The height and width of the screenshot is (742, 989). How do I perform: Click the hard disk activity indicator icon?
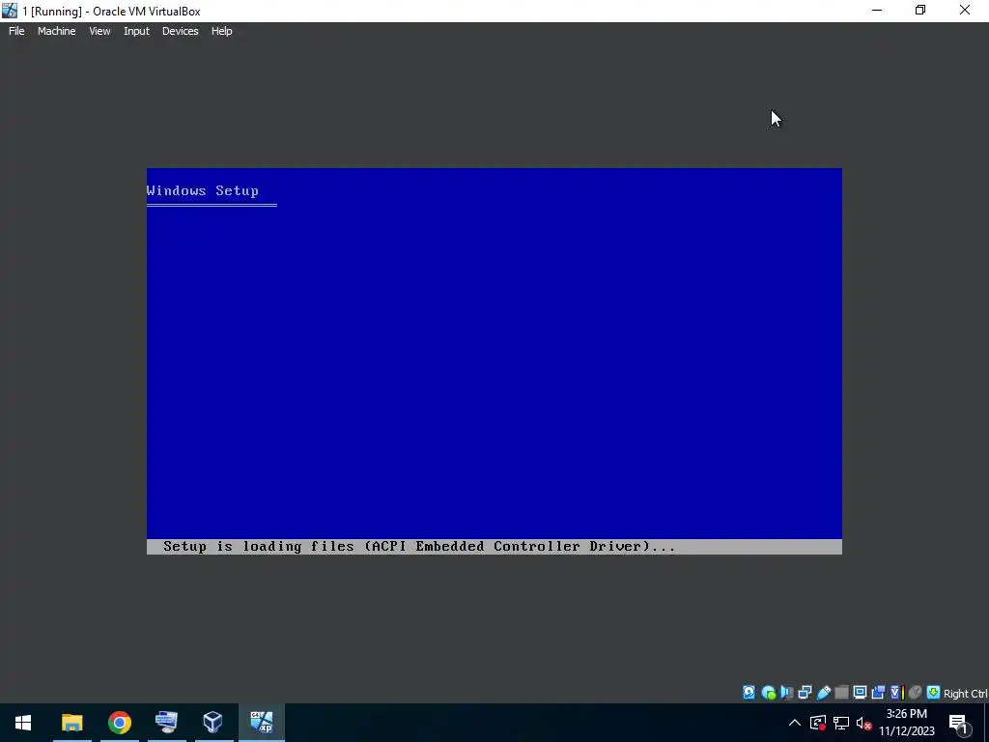[x=749, y=693]
